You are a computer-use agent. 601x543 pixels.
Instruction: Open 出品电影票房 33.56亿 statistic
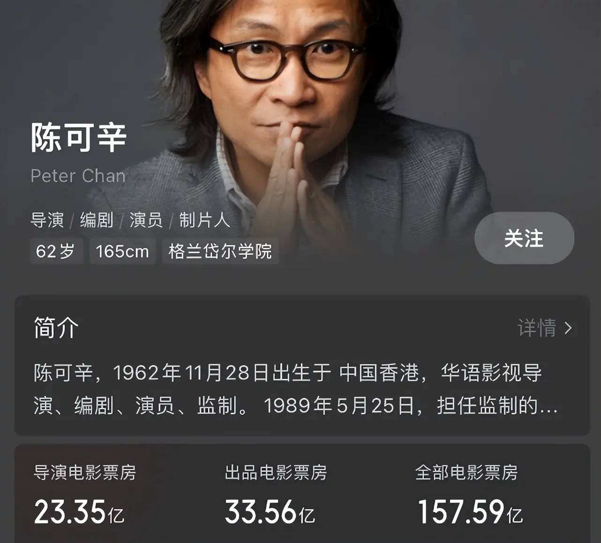pos(276,494)
